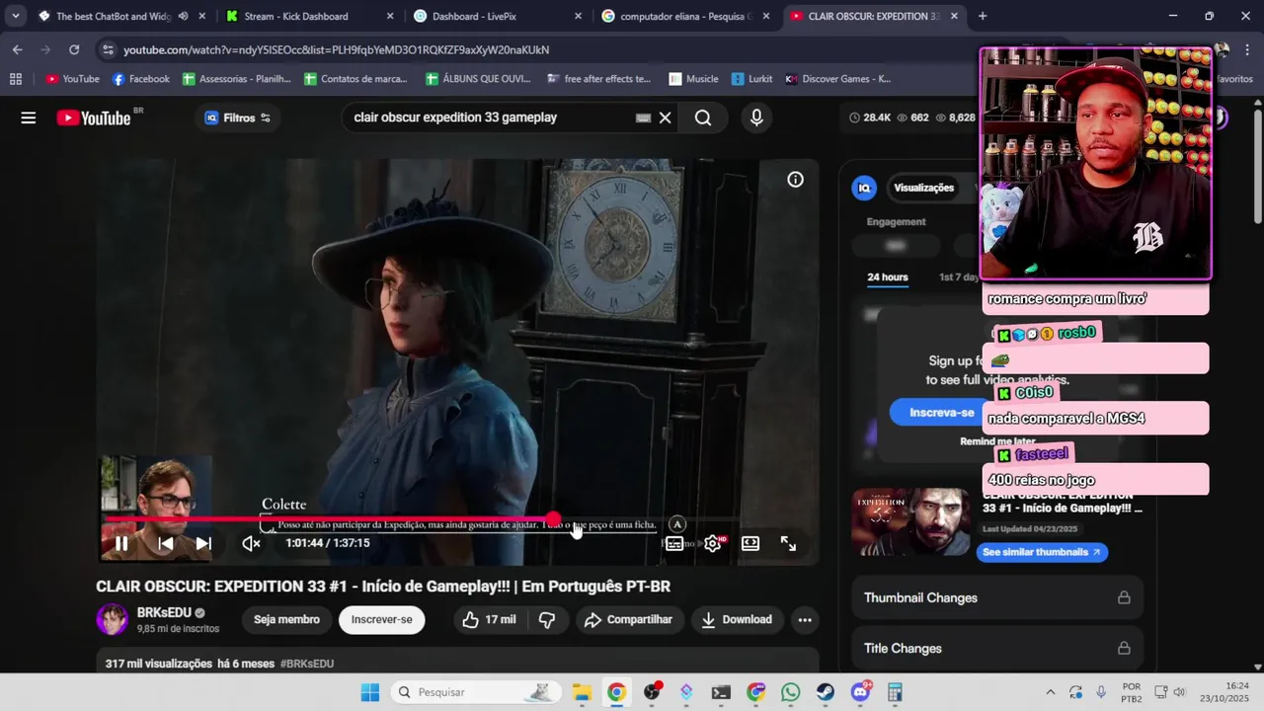This screenshot has height=711, width=1264.
Task: Select the Visualizações tab in the extension panel
Action: (923, 188)
